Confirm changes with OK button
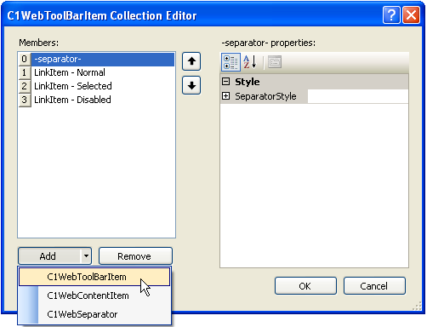This screenshot has height=327, width=427. (305, 286)
